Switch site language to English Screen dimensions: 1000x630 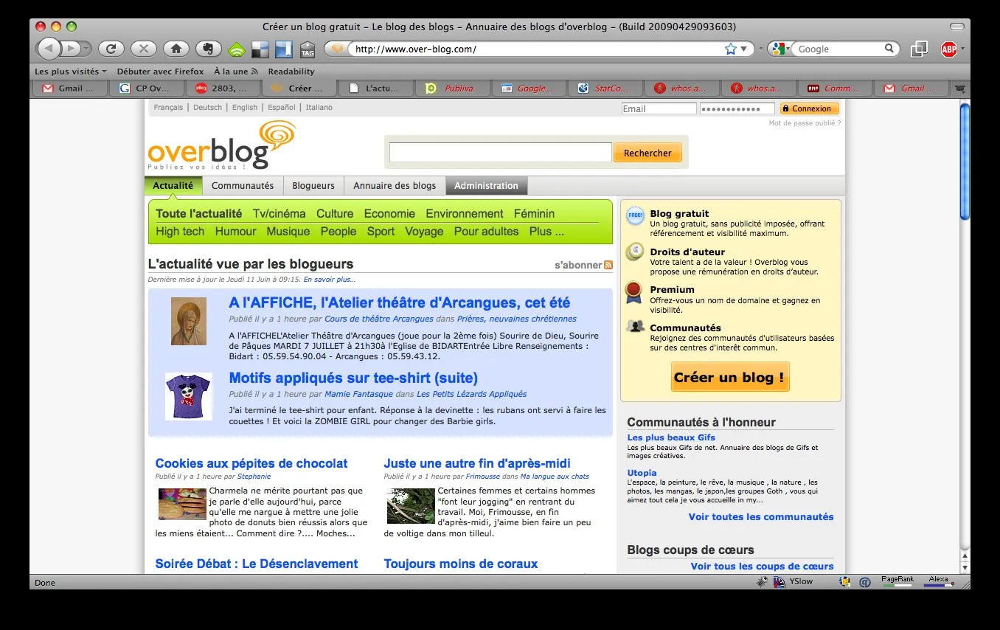click(245, 108)
